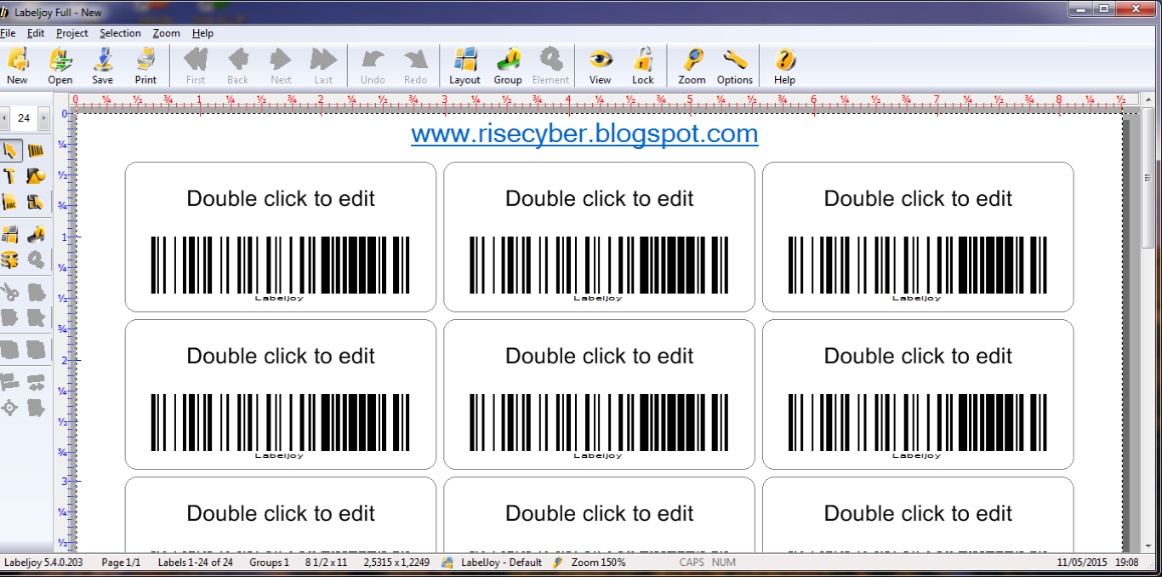
Task: Open the Project menu
Action: click(72, 33)
